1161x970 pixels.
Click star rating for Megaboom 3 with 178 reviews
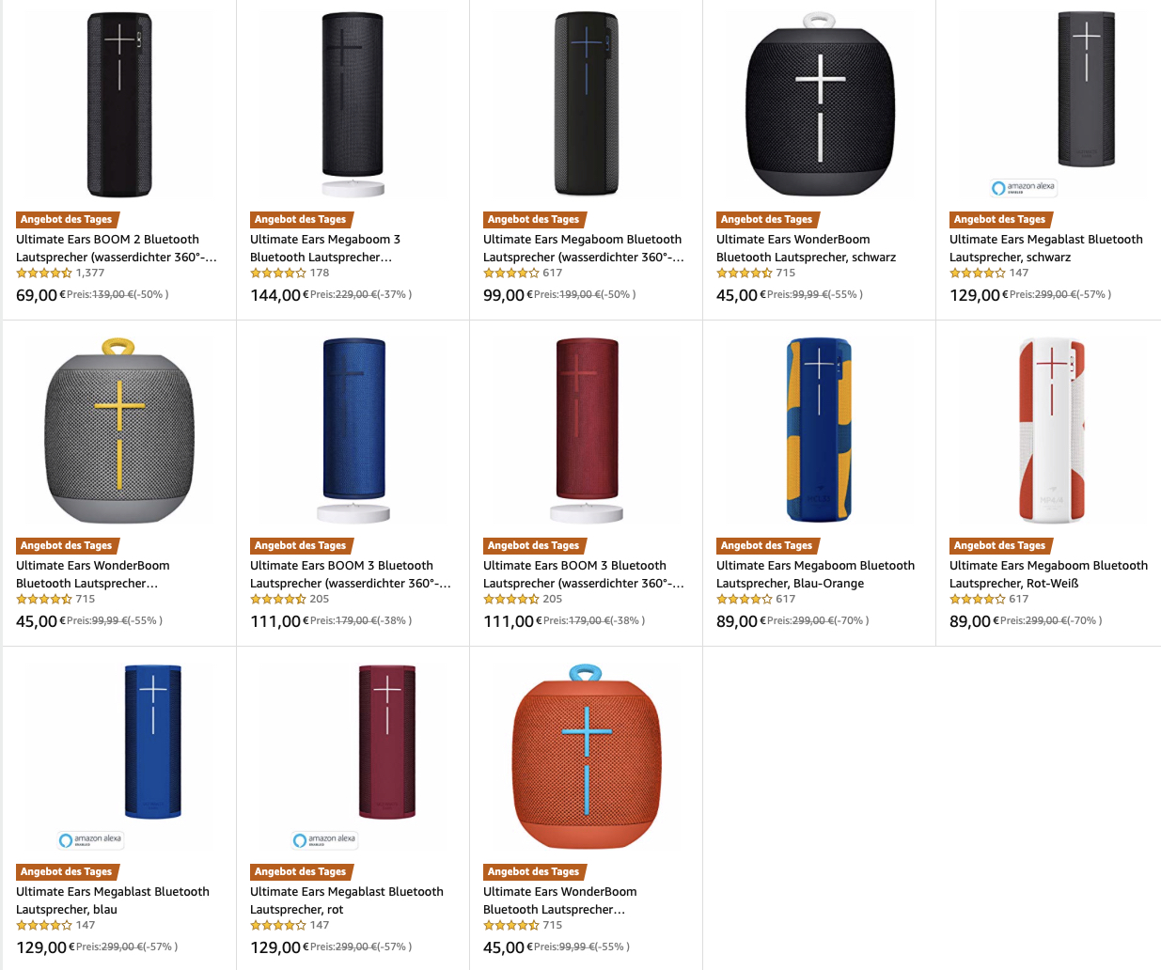coord(278,274)
